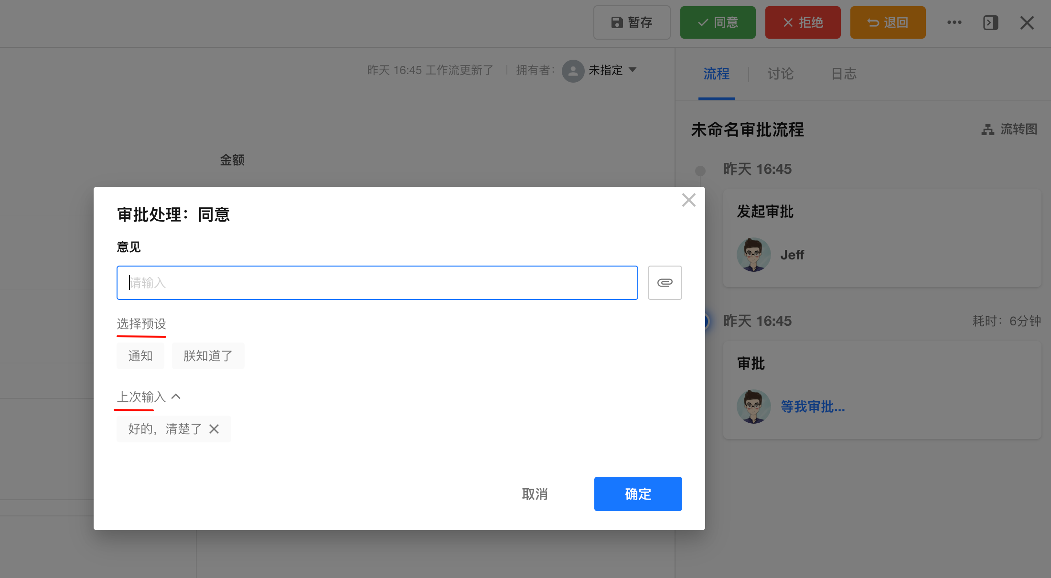Click Jeff's avatar under 发起审批
This screenshot has height=578, width=1051.
click(753, 255)
